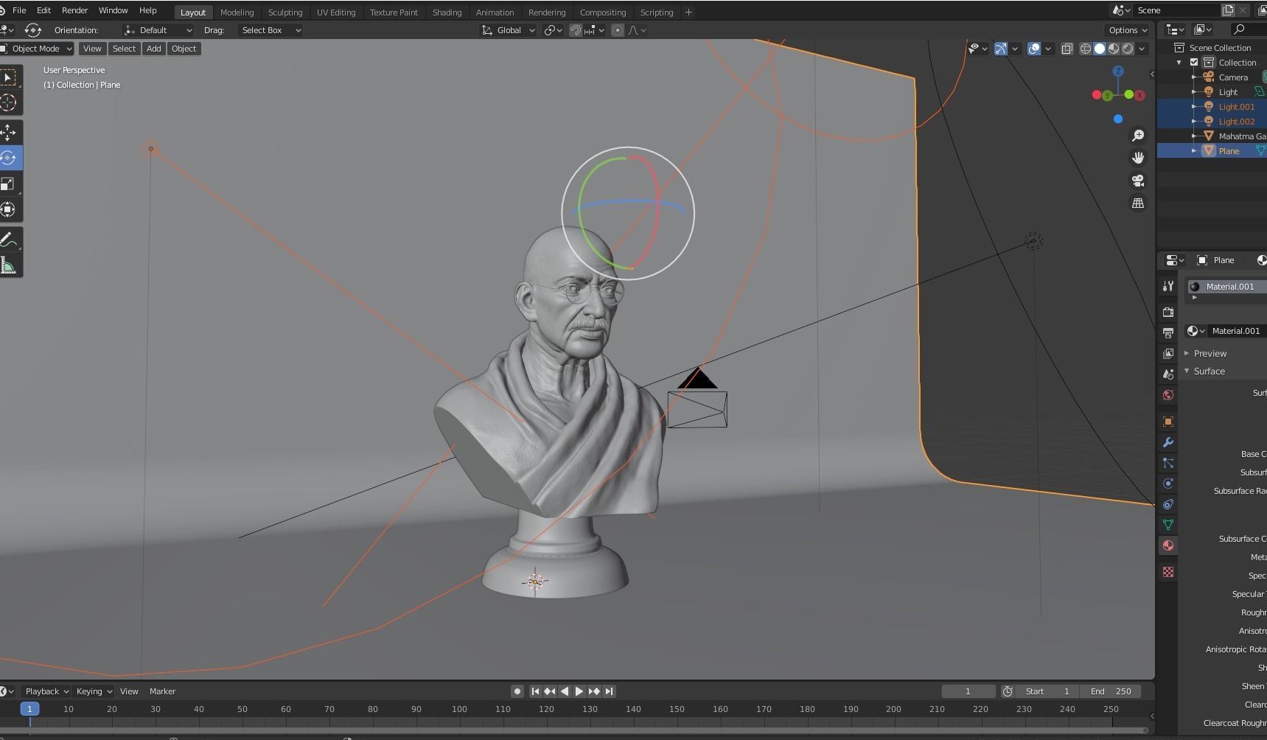Open the Object Mode dropdown

36,49
